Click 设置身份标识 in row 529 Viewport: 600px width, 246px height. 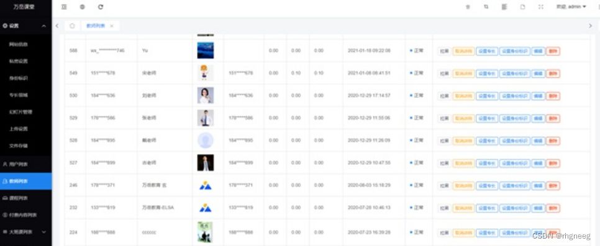click(515, 119)
